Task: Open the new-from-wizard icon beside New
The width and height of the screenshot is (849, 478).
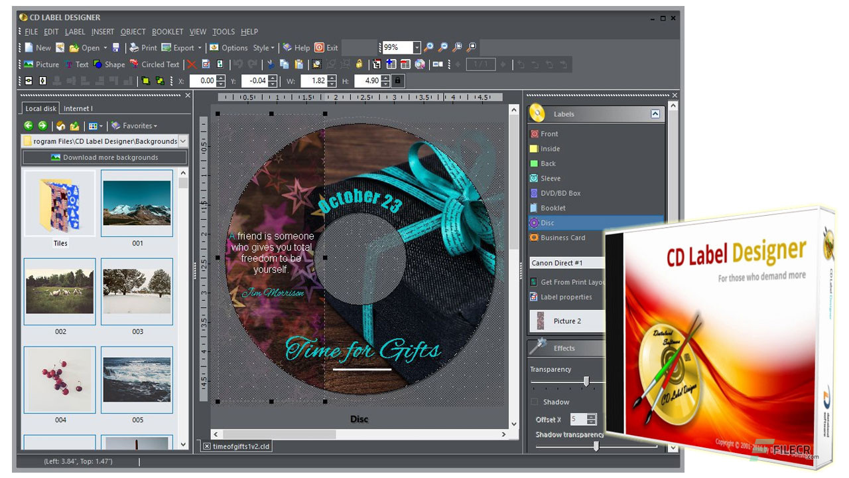Action: tap(60, 48)
